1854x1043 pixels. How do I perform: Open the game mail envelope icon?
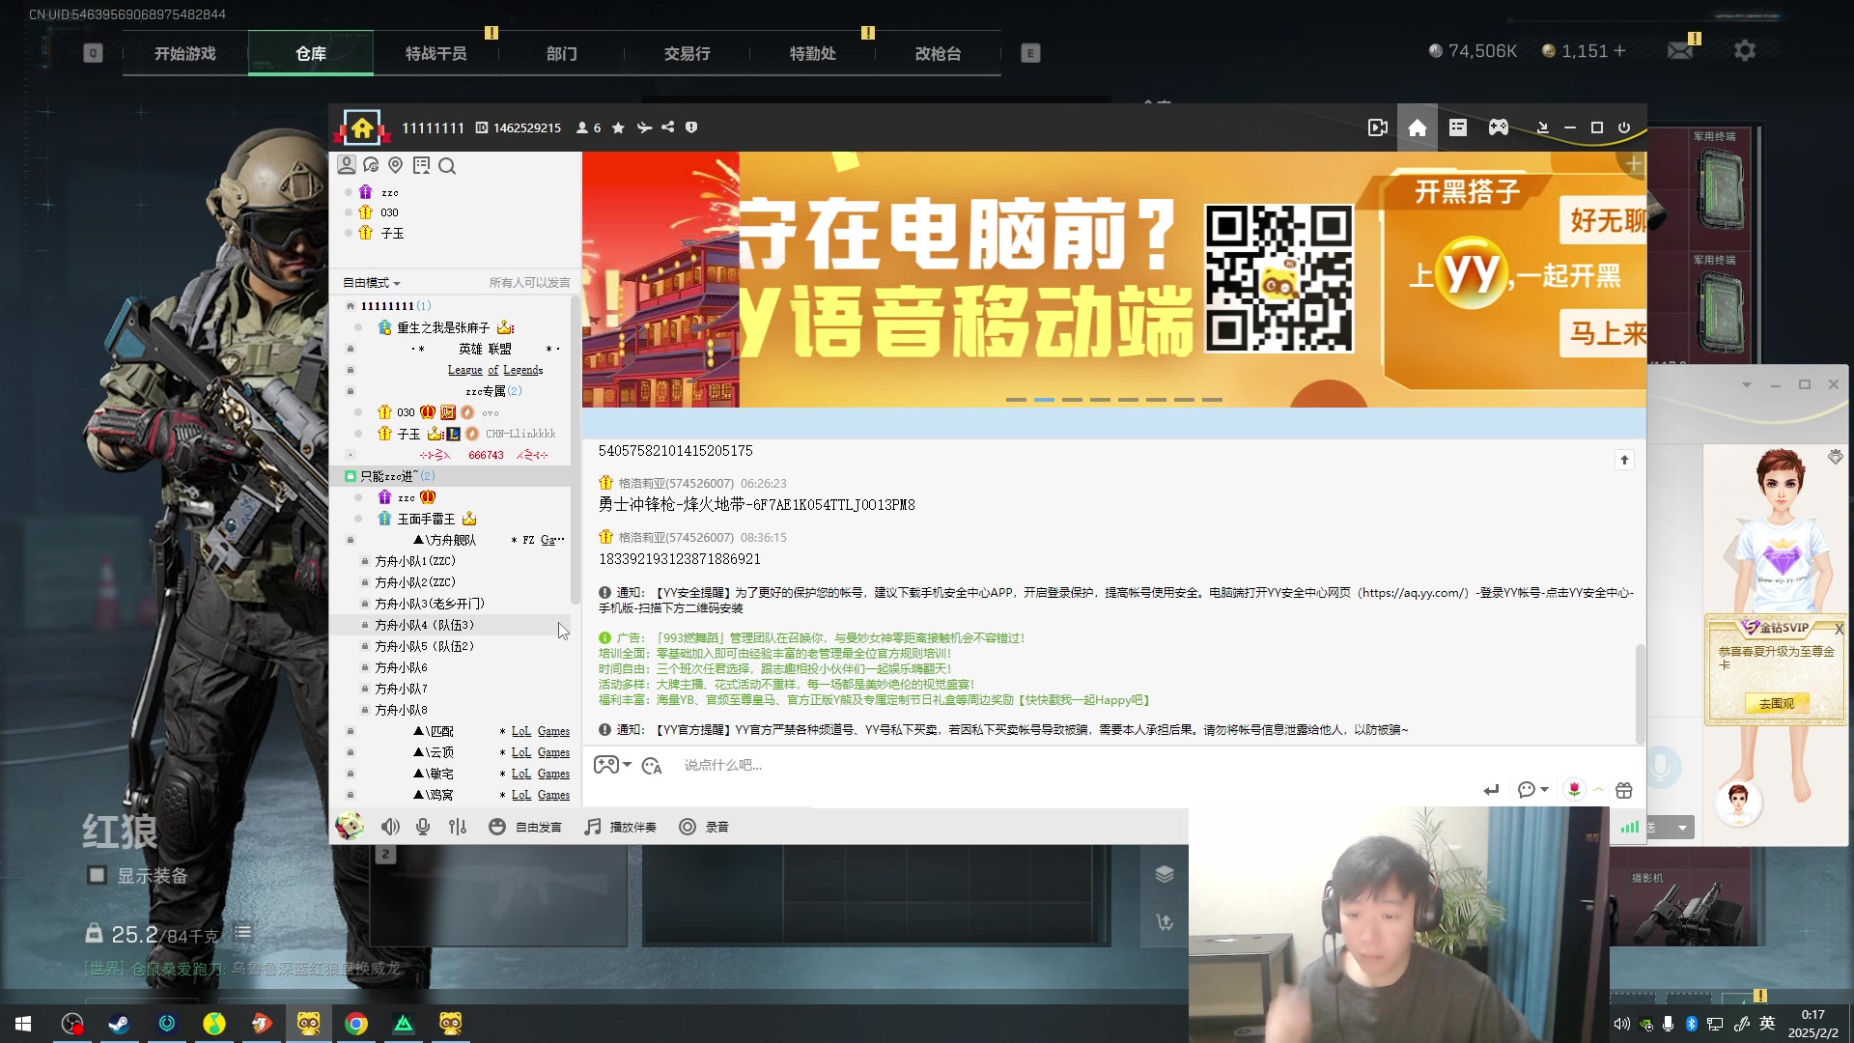point(1681,50)
